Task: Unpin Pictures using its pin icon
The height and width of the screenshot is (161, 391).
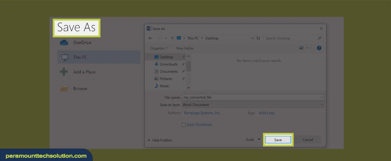Action: tap(183, 79)
